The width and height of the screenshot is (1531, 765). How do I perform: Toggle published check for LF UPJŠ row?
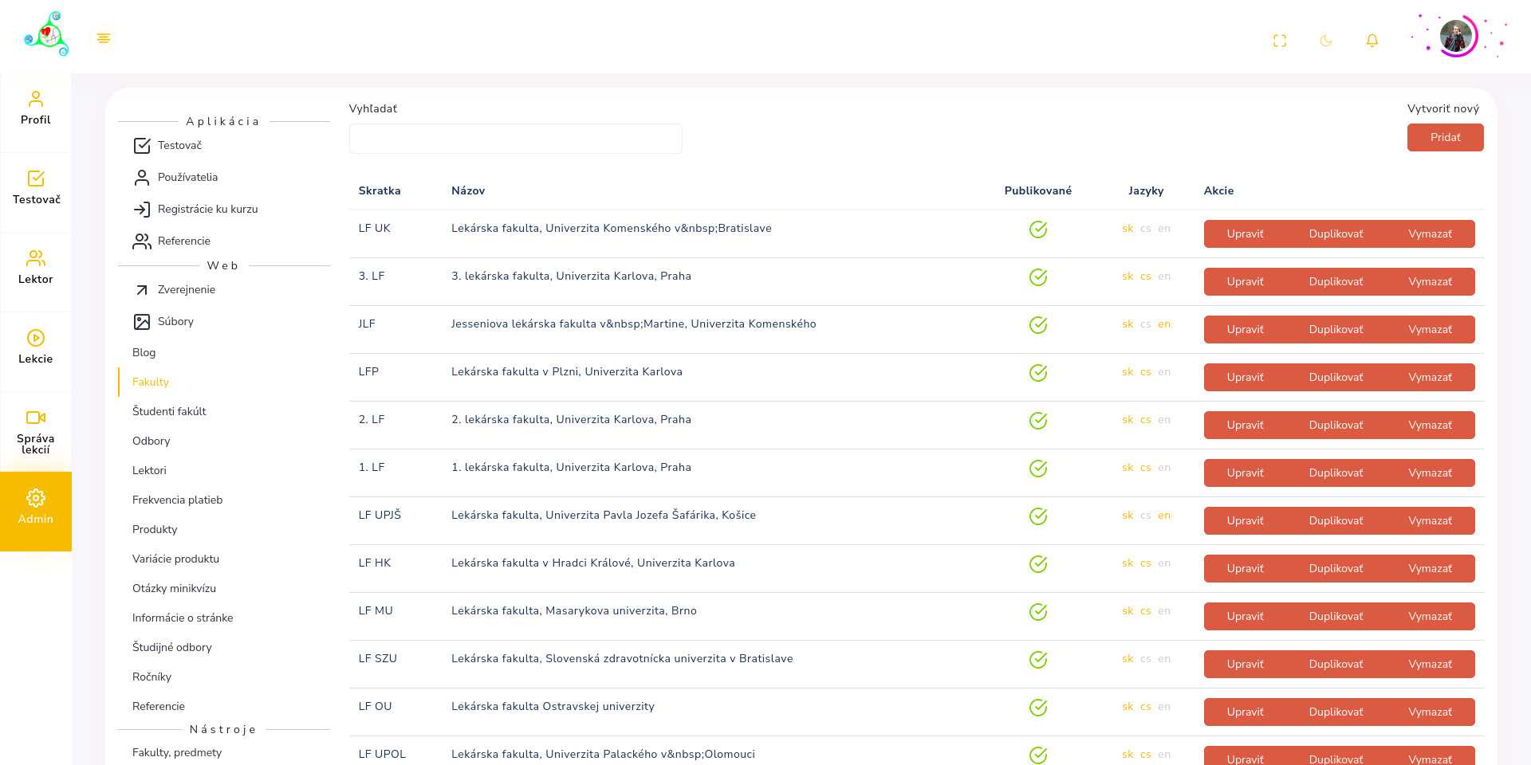pos(1038,516)
